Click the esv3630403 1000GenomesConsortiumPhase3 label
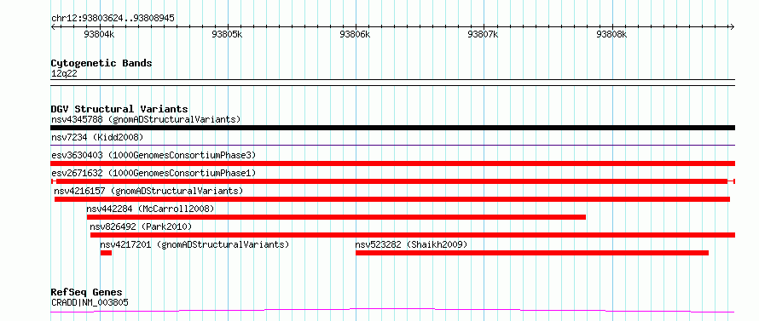759x321 pixels. (154, 156)
